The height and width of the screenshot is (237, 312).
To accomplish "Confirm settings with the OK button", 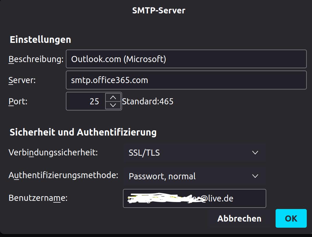I will tap(291, 218).
